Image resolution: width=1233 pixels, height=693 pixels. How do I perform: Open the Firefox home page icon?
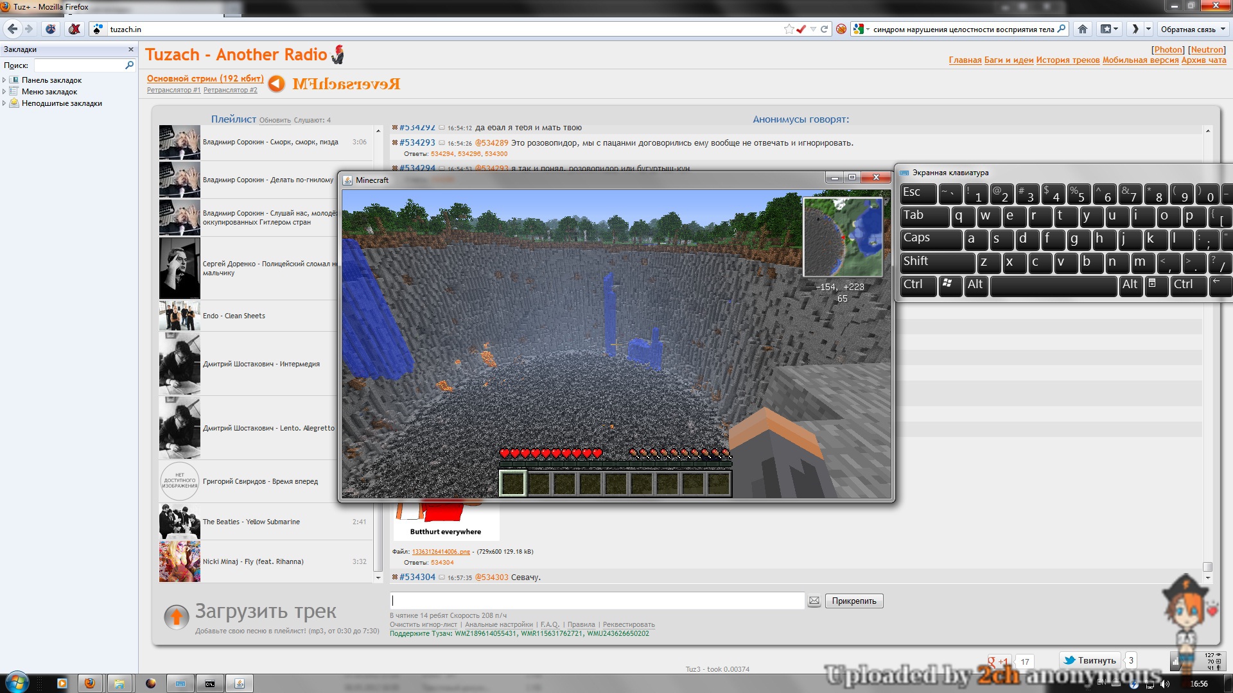[1083, 29]
